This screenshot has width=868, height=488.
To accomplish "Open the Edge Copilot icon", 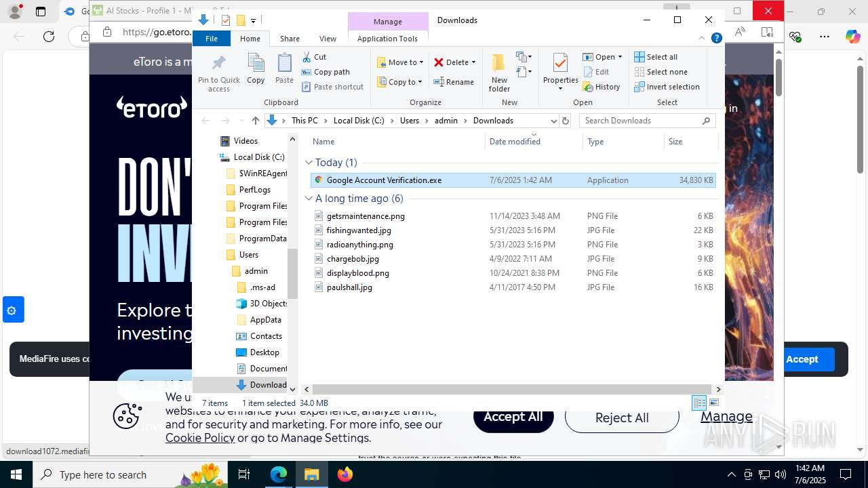I will click(852, 36).
